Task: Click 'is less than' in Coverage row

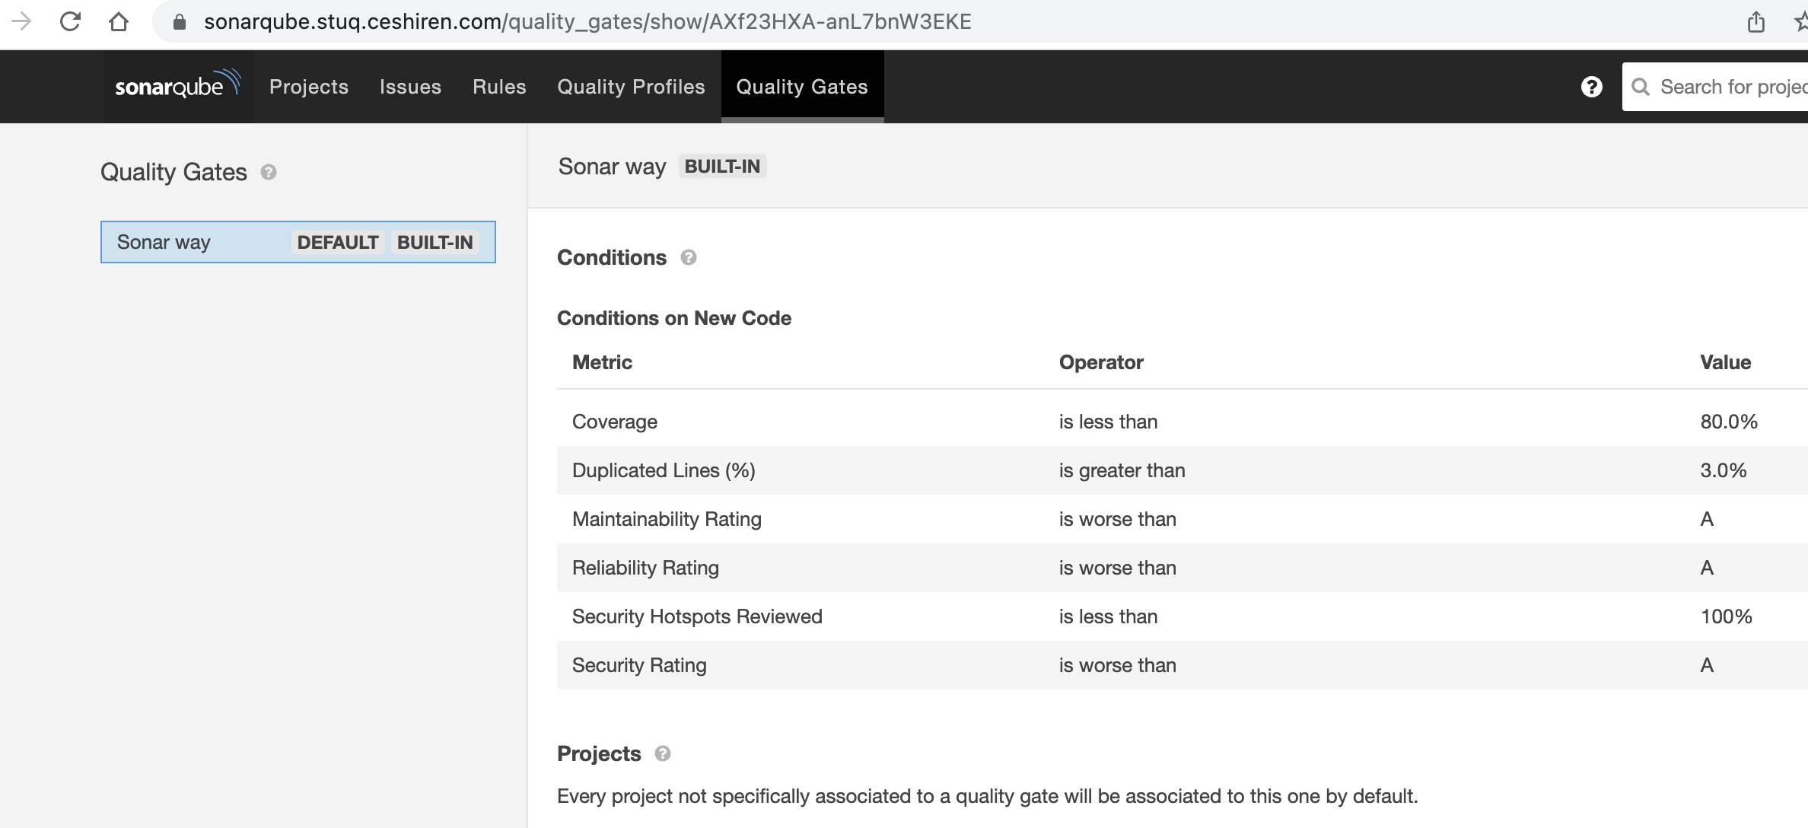Action: pyautogui.click(x=1108, y=422)
